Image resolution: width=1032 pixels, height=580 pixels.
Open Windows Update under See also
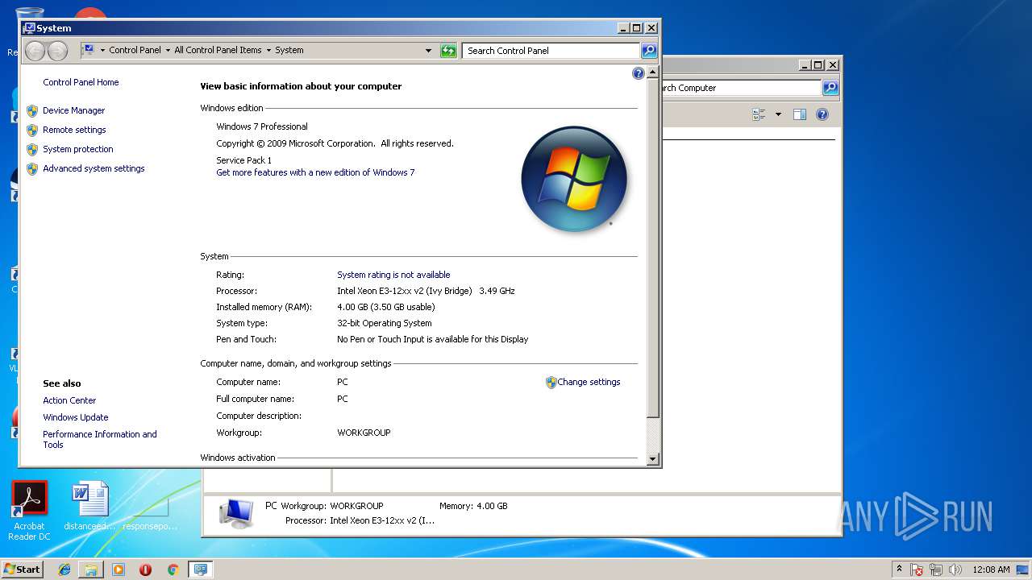pos(76,417)
